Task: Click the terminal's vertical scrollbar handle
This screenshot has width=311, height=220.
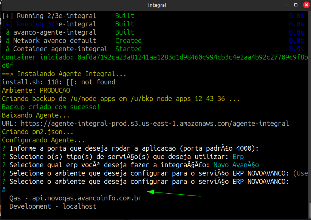Action: (309, 209)
